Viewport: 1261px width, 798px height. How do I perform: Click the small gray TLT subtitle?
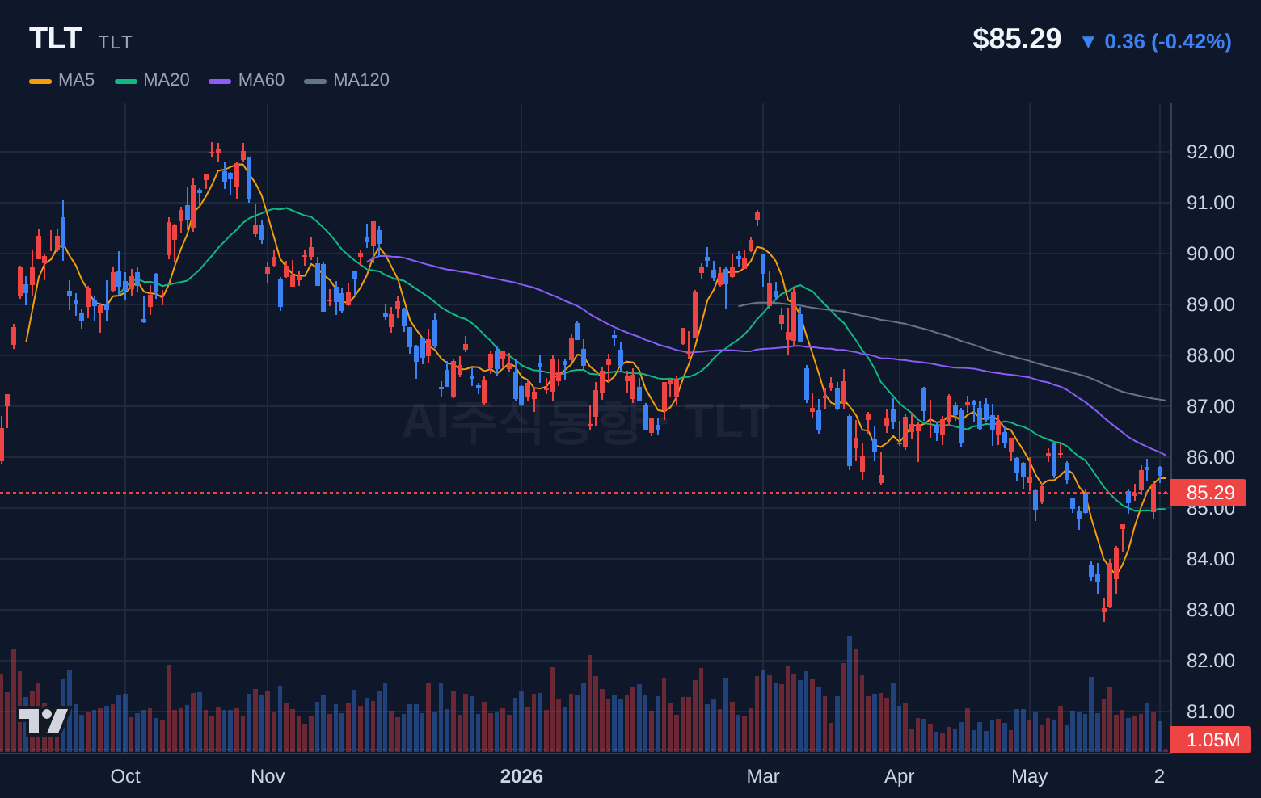point(116,42)
